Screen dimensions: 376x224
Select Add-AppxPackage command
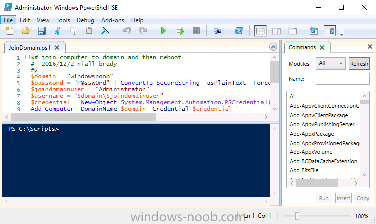311,134
